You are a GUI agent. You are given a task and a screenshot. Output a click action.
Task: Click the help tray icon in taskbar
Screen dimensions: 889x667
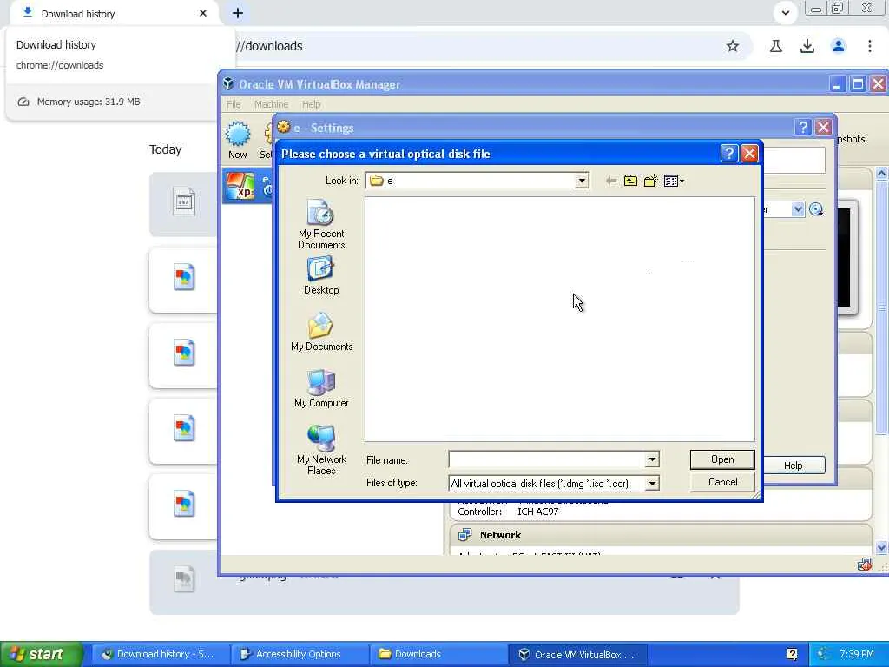pos(792,654)
